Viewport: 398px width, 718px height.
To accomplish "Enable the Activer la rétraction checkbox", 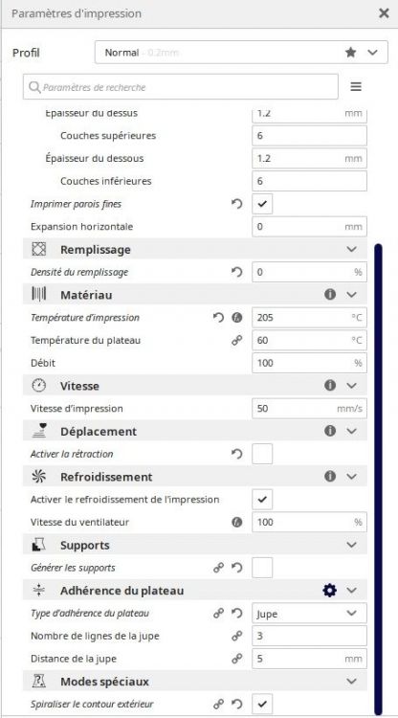I will 262,454.
